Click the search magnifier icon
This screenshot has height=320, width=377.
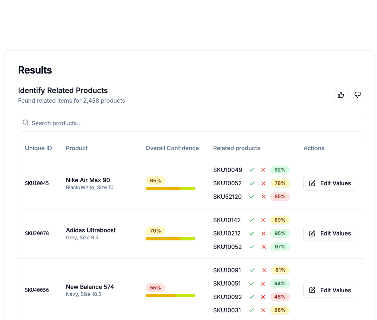pos(26,123)
